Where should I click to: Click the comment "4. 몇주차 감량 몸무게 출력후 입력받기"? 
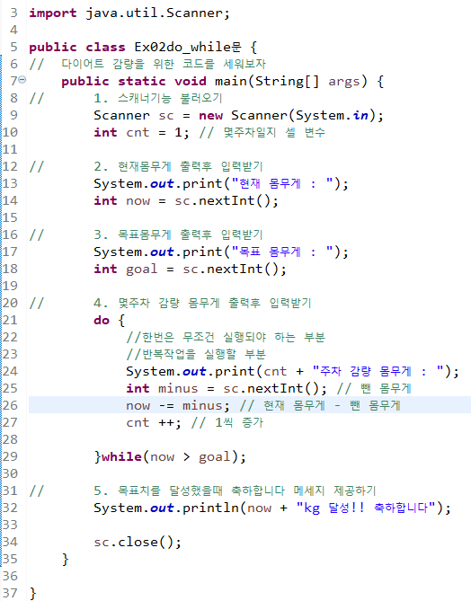(202, 303)
